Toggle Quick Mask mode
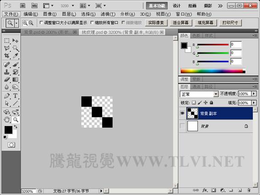Screen dimensions: 260x195 pos(11,145)
